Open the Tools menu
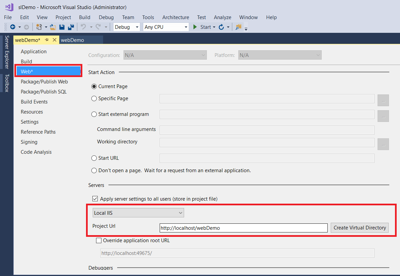 click(x=148, y=17)
